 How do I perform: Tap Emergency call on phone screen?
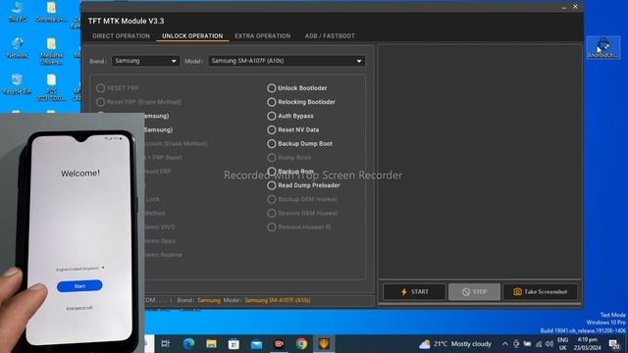pos(79,308)
